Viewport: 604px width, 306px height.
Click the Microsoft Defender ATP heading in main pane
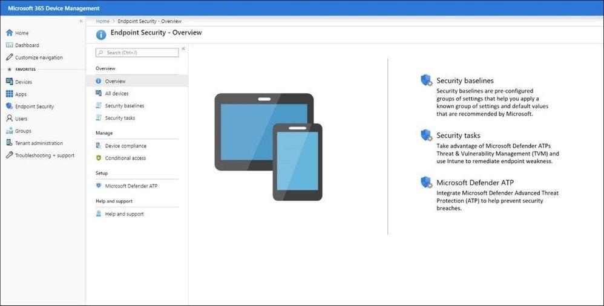point(475,183)
